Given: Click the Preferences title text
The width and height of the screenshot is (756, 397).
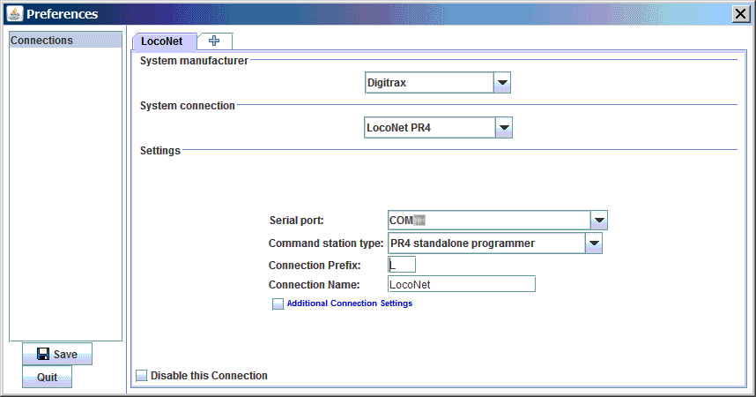Looking at the screenshot, I should click(63, 14).
